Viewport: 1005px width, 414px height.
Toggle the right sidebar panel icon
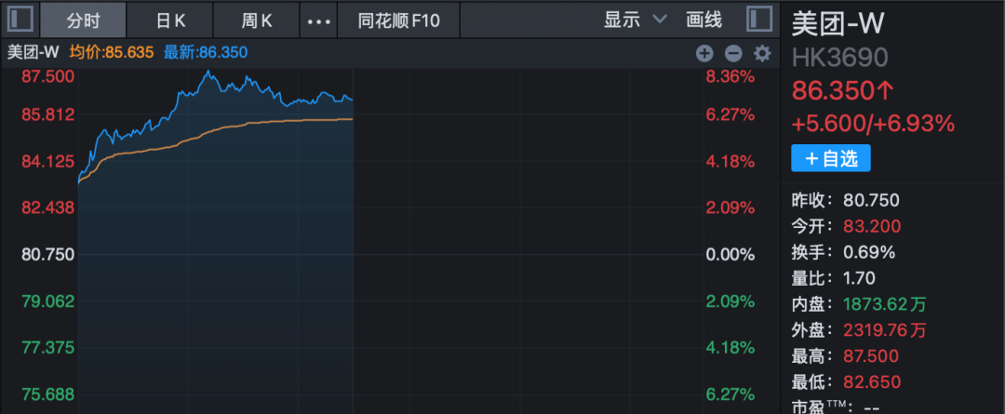759,20
